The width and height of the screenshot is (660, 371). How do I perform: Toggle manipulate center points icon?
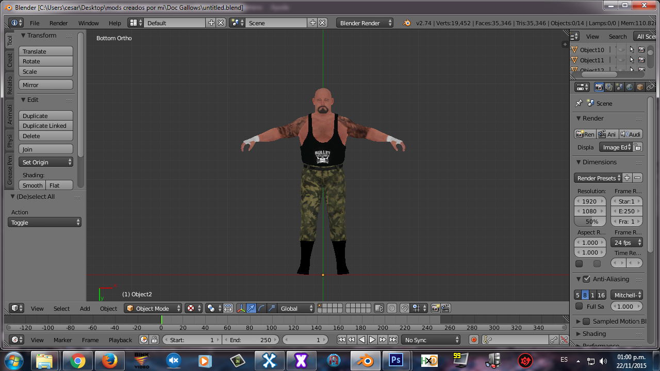point(228,308)
